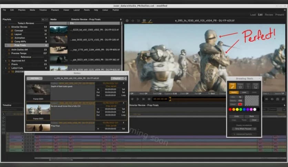
Task: Click the add playlist plus icon
Action: pos(43,20)
